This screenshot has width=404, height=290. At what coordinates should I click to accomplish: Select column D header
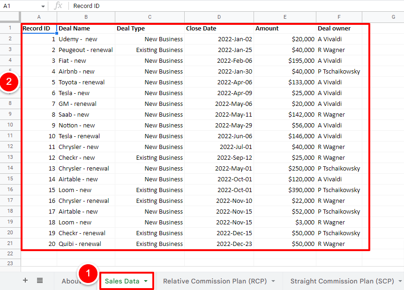(x=219, y=17)
